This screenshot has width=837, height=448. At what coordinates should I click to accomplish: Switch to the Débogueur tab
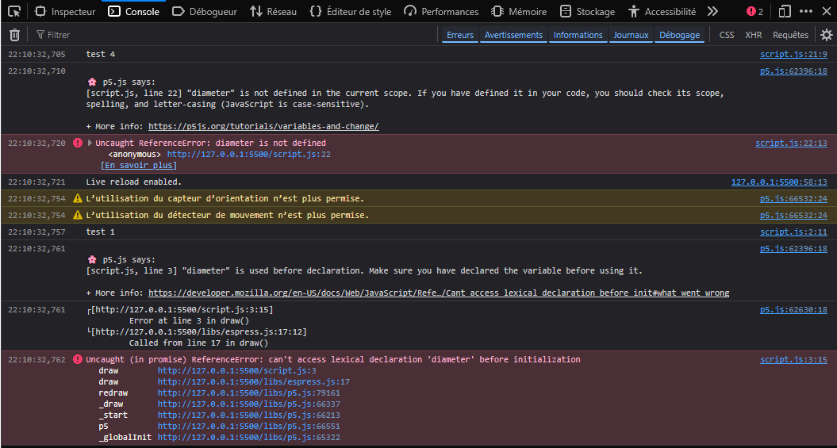(204, 11)
